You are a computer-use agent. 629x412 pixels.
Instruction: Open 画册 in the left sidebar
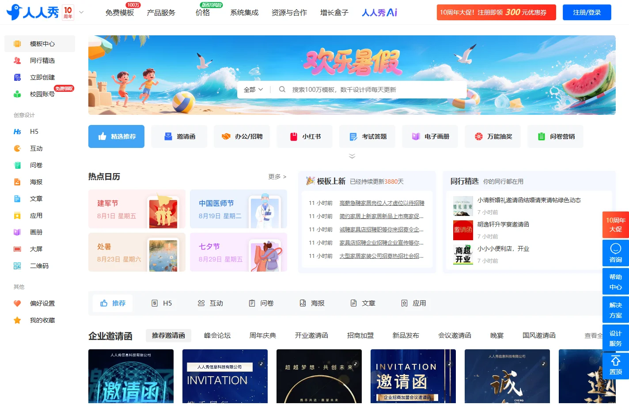(x=40, y=232)
